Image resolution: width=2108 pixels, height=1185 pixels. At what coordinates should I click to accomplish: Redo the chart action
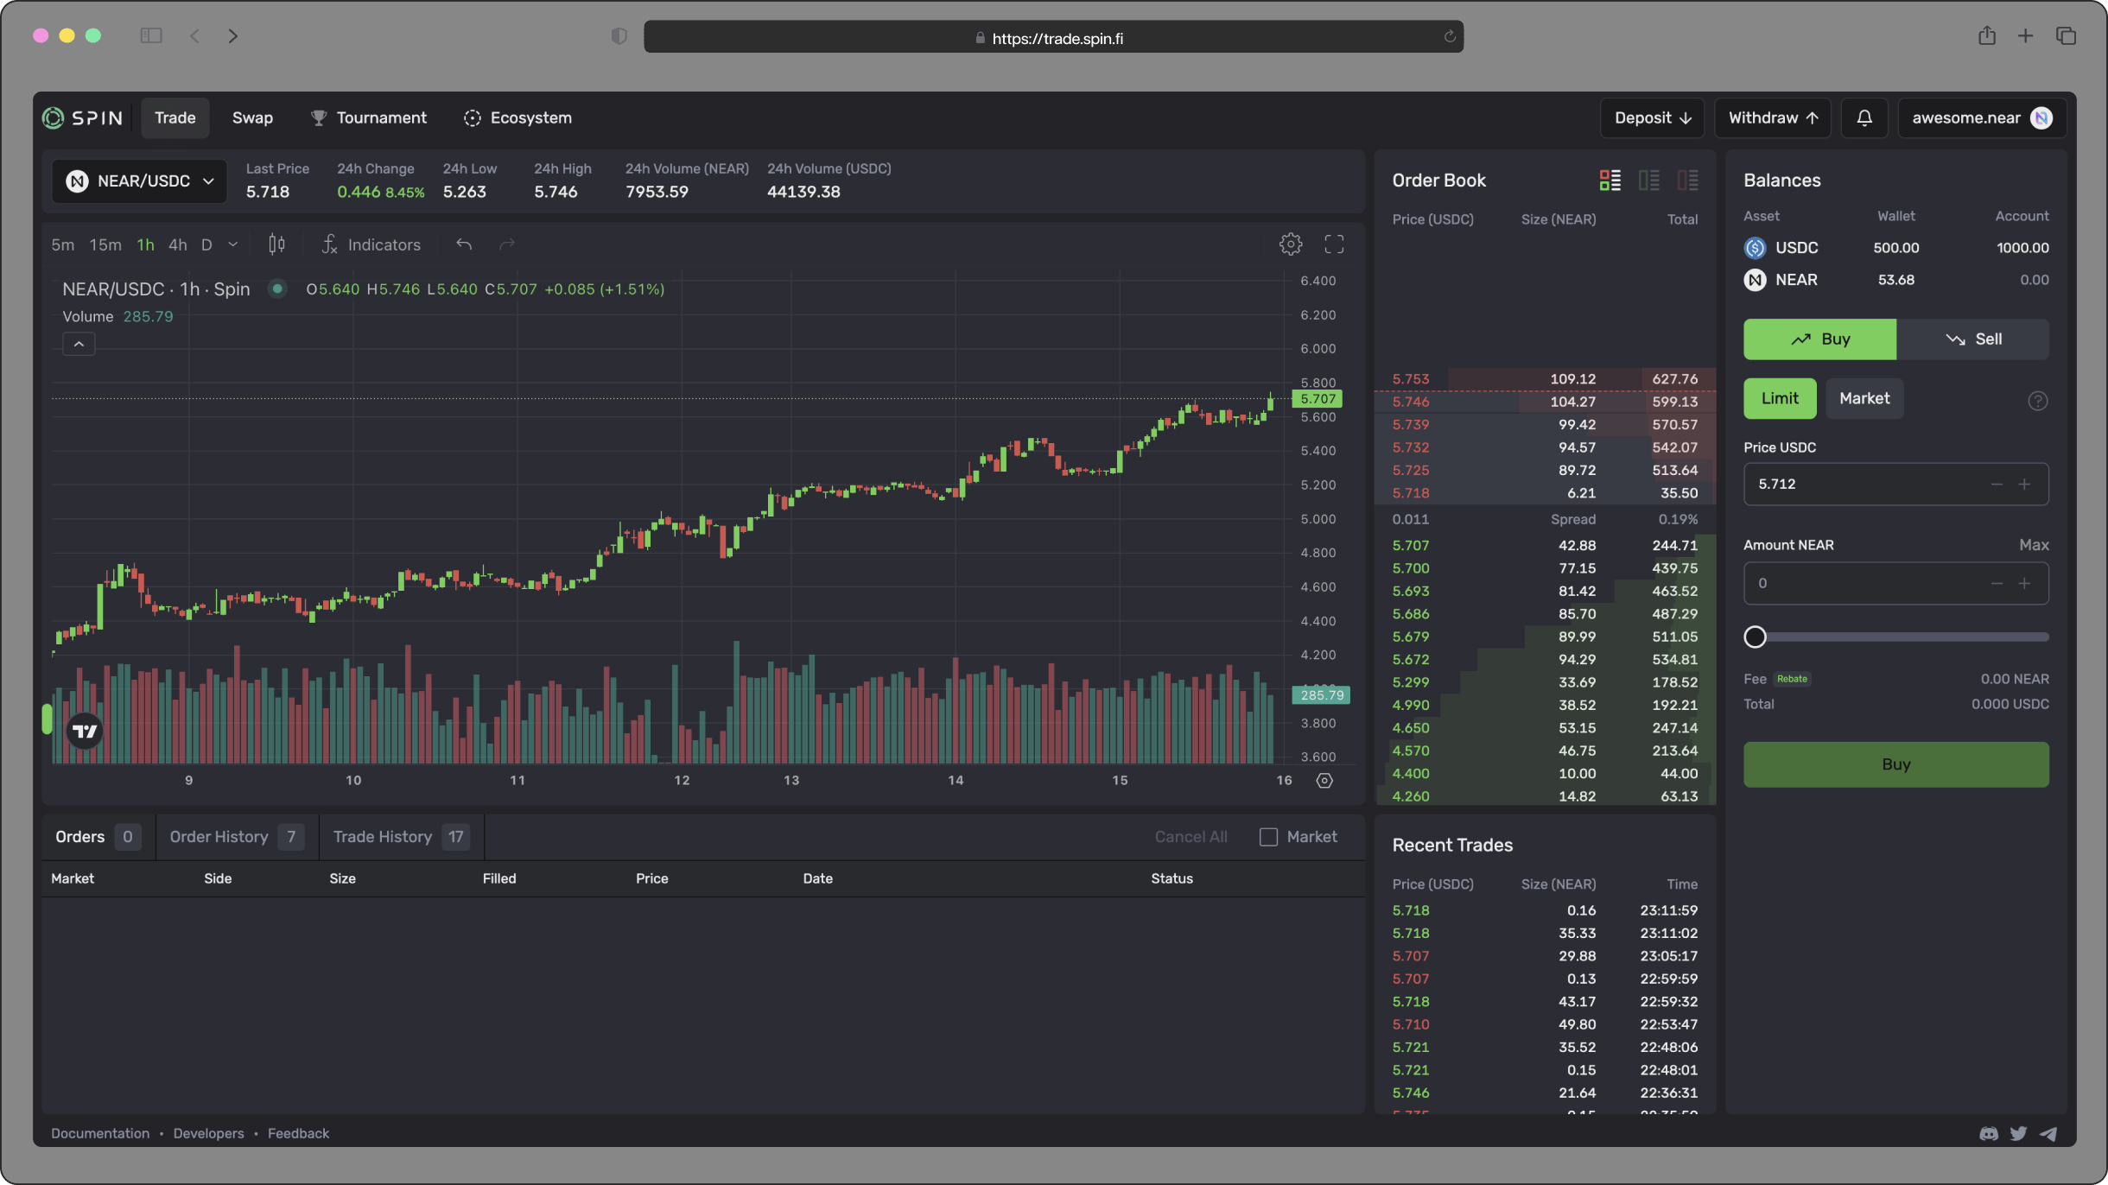pyautogui.click(x=507, y=244)
